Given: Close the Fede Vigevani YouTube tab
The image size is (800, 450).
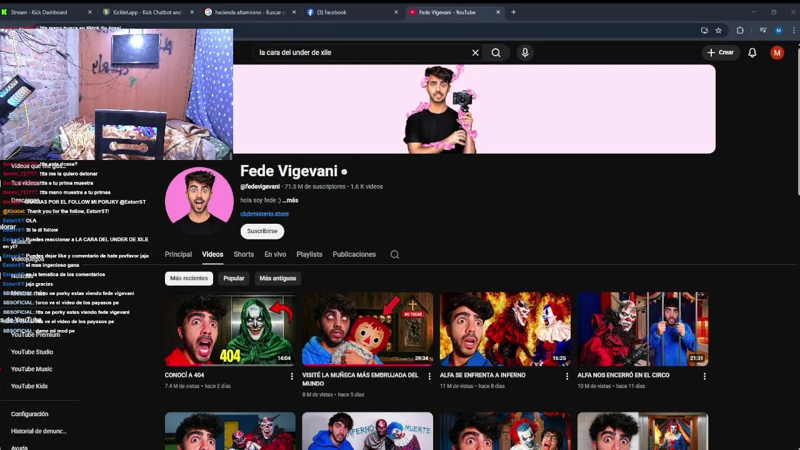Looking at the screenshot, I should pos(498,12).
